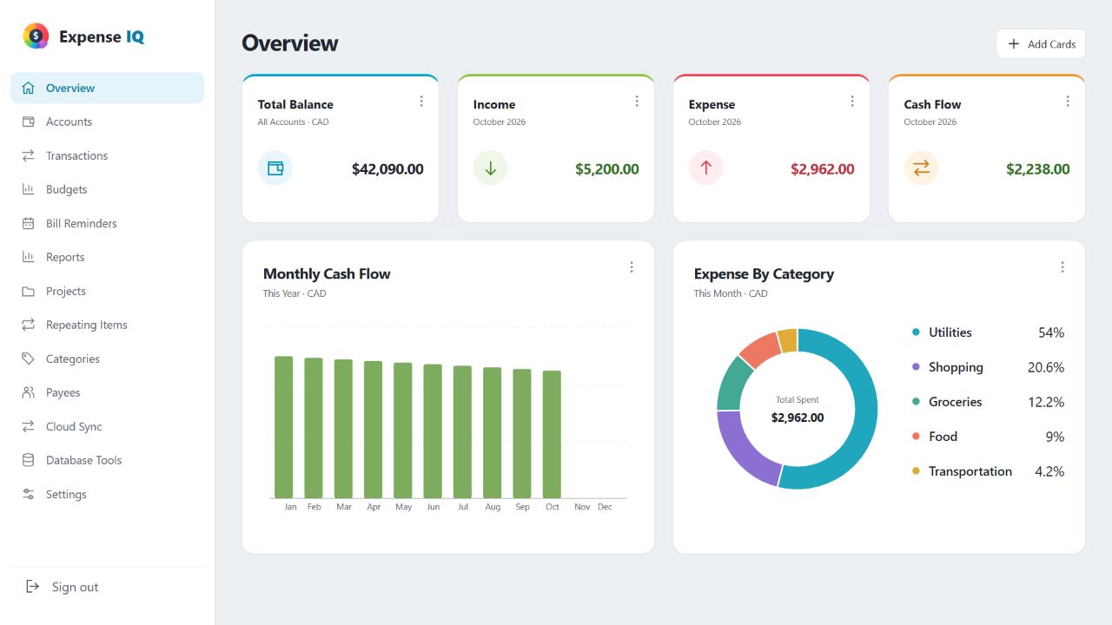Click the Utilities 54% percentage
This screenshot has height=625, width=1112.
[1051, 332]
